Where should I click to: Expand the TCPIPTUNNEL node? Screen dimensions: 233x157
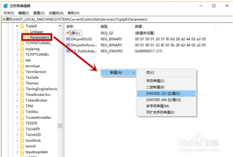point(17,54)
